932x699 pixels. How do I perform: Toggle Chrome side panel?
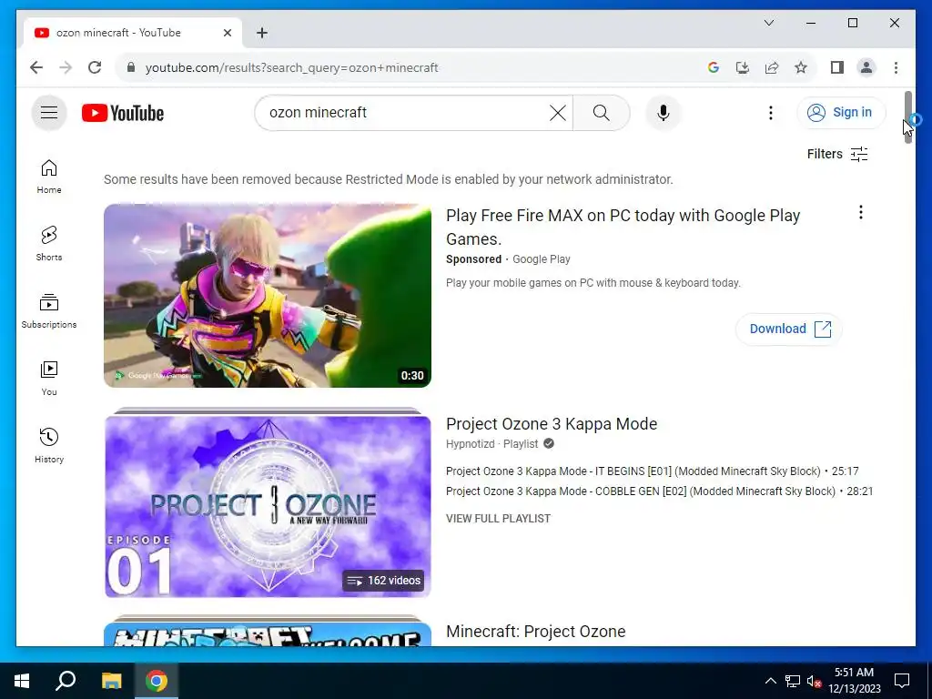point(837,67)
